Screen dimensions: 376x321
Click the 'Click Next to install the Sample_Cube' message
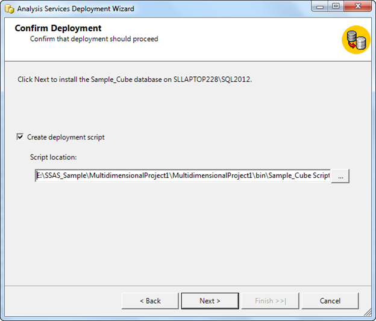pyautogui.click(x=135, y=79)
